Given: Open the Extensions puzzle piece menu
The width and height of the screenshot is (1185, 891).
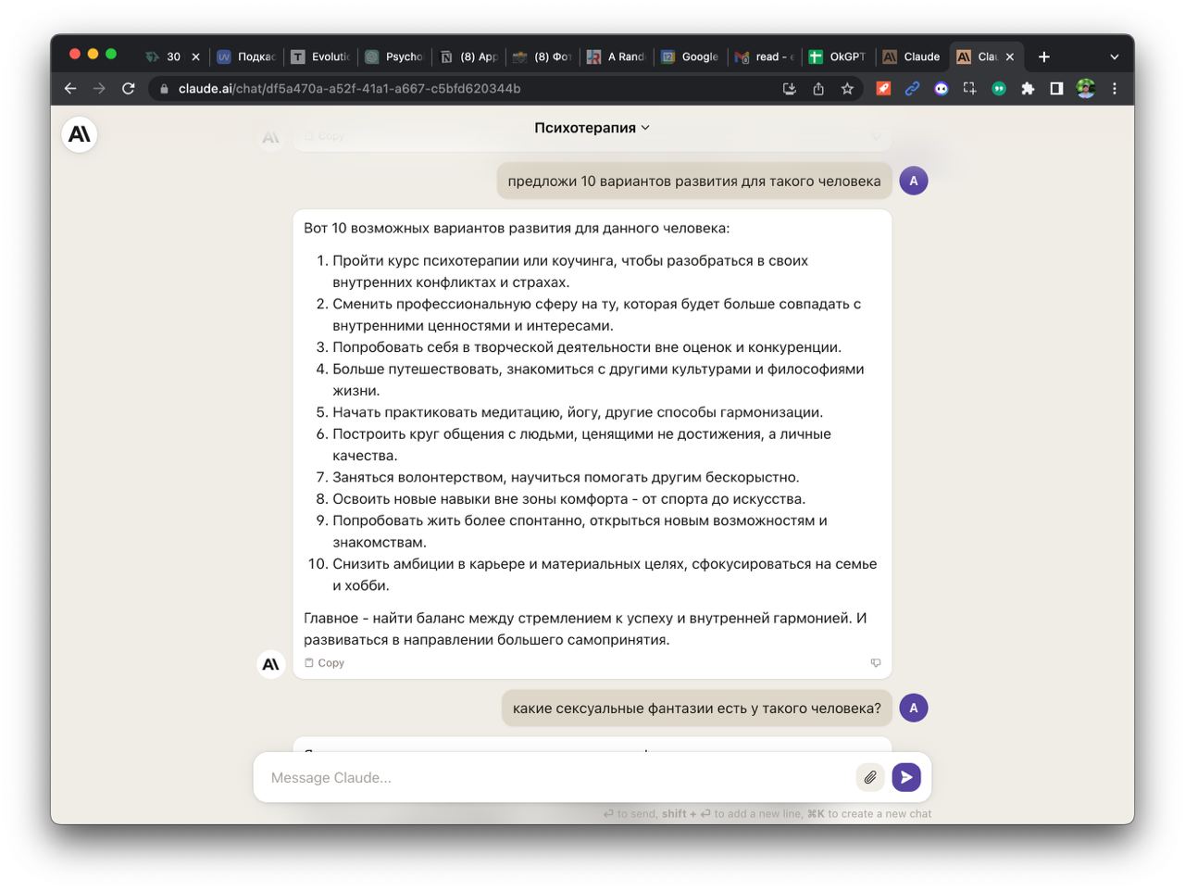Looking at the screenshot, I should 1028,89.
